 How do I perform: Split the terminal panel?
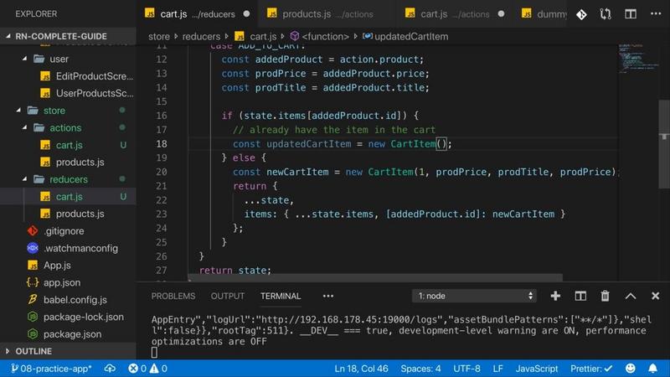point(580,296)
